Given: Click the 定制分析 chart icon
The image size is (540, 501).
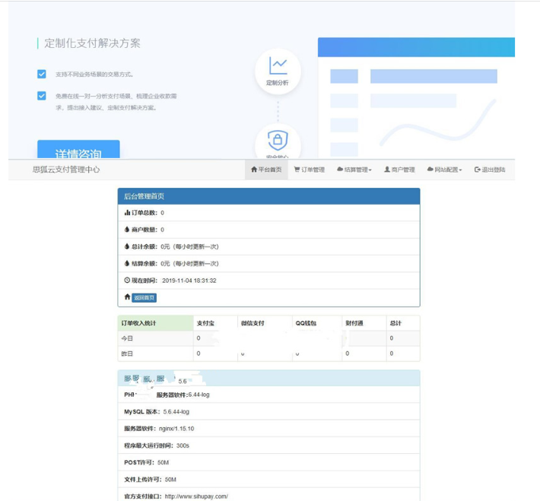Looking at the screenshot, I should tap(278, 65).
